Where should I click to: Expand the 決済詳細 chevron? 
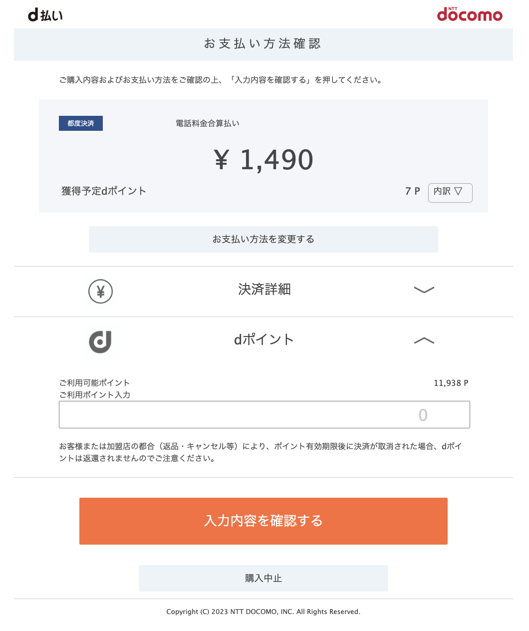click(x=424, y=290)
